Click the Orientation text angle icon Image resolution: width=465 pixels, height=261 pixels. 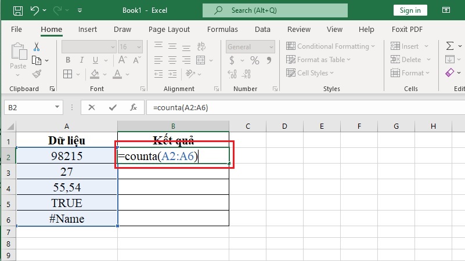pyautogui.click(x=190, y=74)
